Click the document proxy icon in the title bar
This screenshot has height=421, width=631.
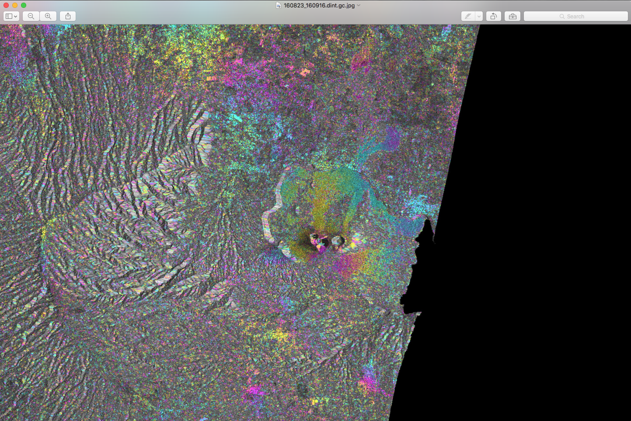point(279,5)
